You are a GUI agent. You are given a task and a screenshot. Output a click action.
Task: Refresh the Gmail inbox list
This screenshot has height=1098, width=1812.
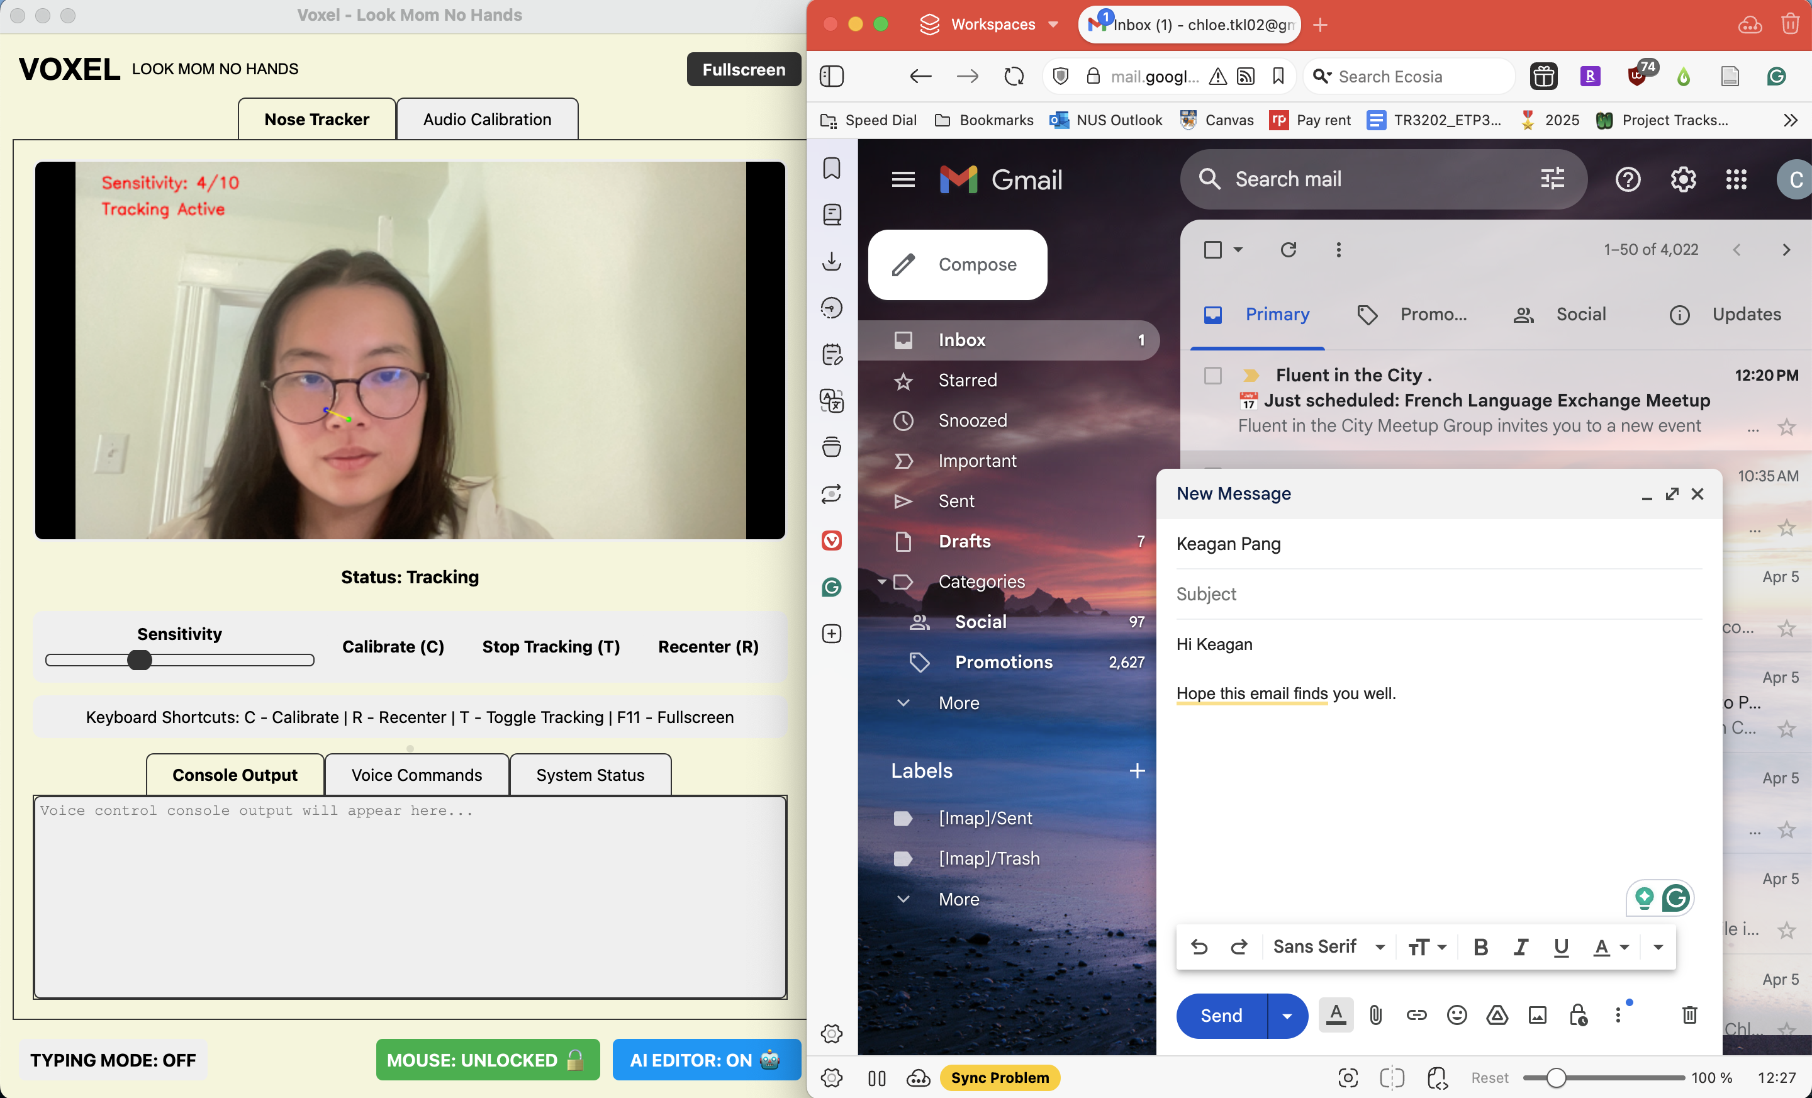1288,250
